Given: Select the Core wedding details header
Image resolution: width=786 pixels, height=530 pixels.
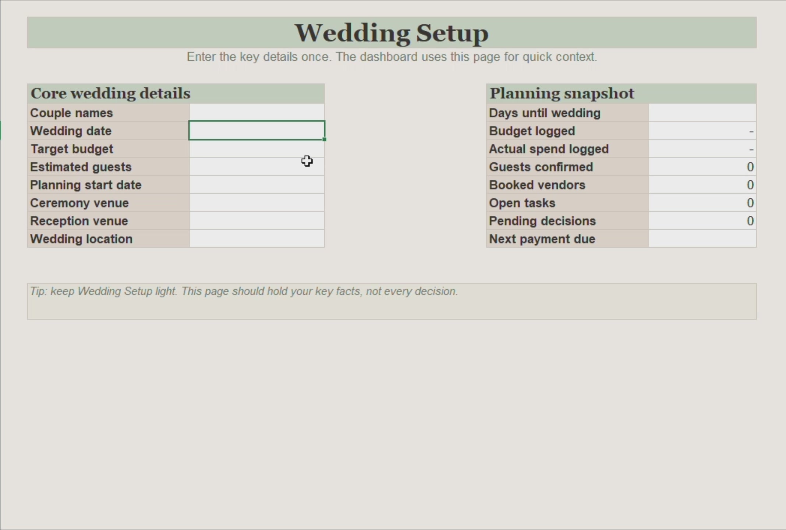Looking at the screenshot, I should [176, 93].
